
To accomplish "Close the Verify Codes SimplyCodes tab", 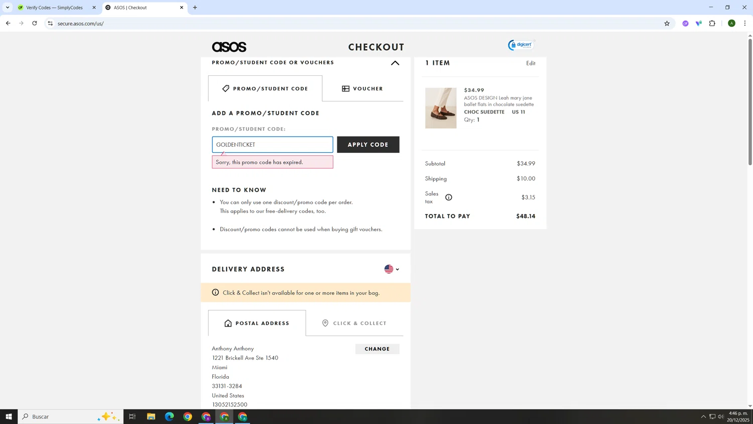I will point(94,8).
